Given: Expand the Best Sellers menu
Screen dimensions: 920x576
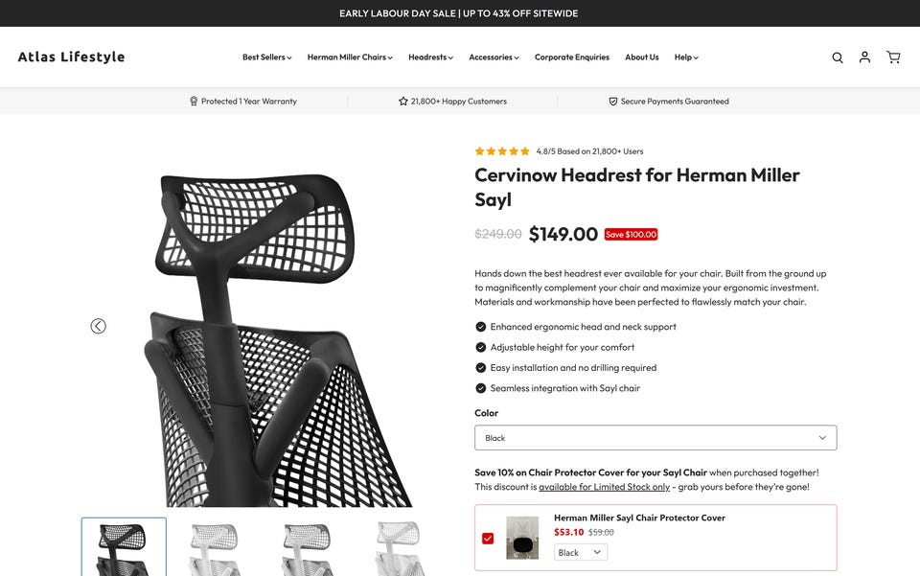Looking at the screenshot, I should pos(266,58).
